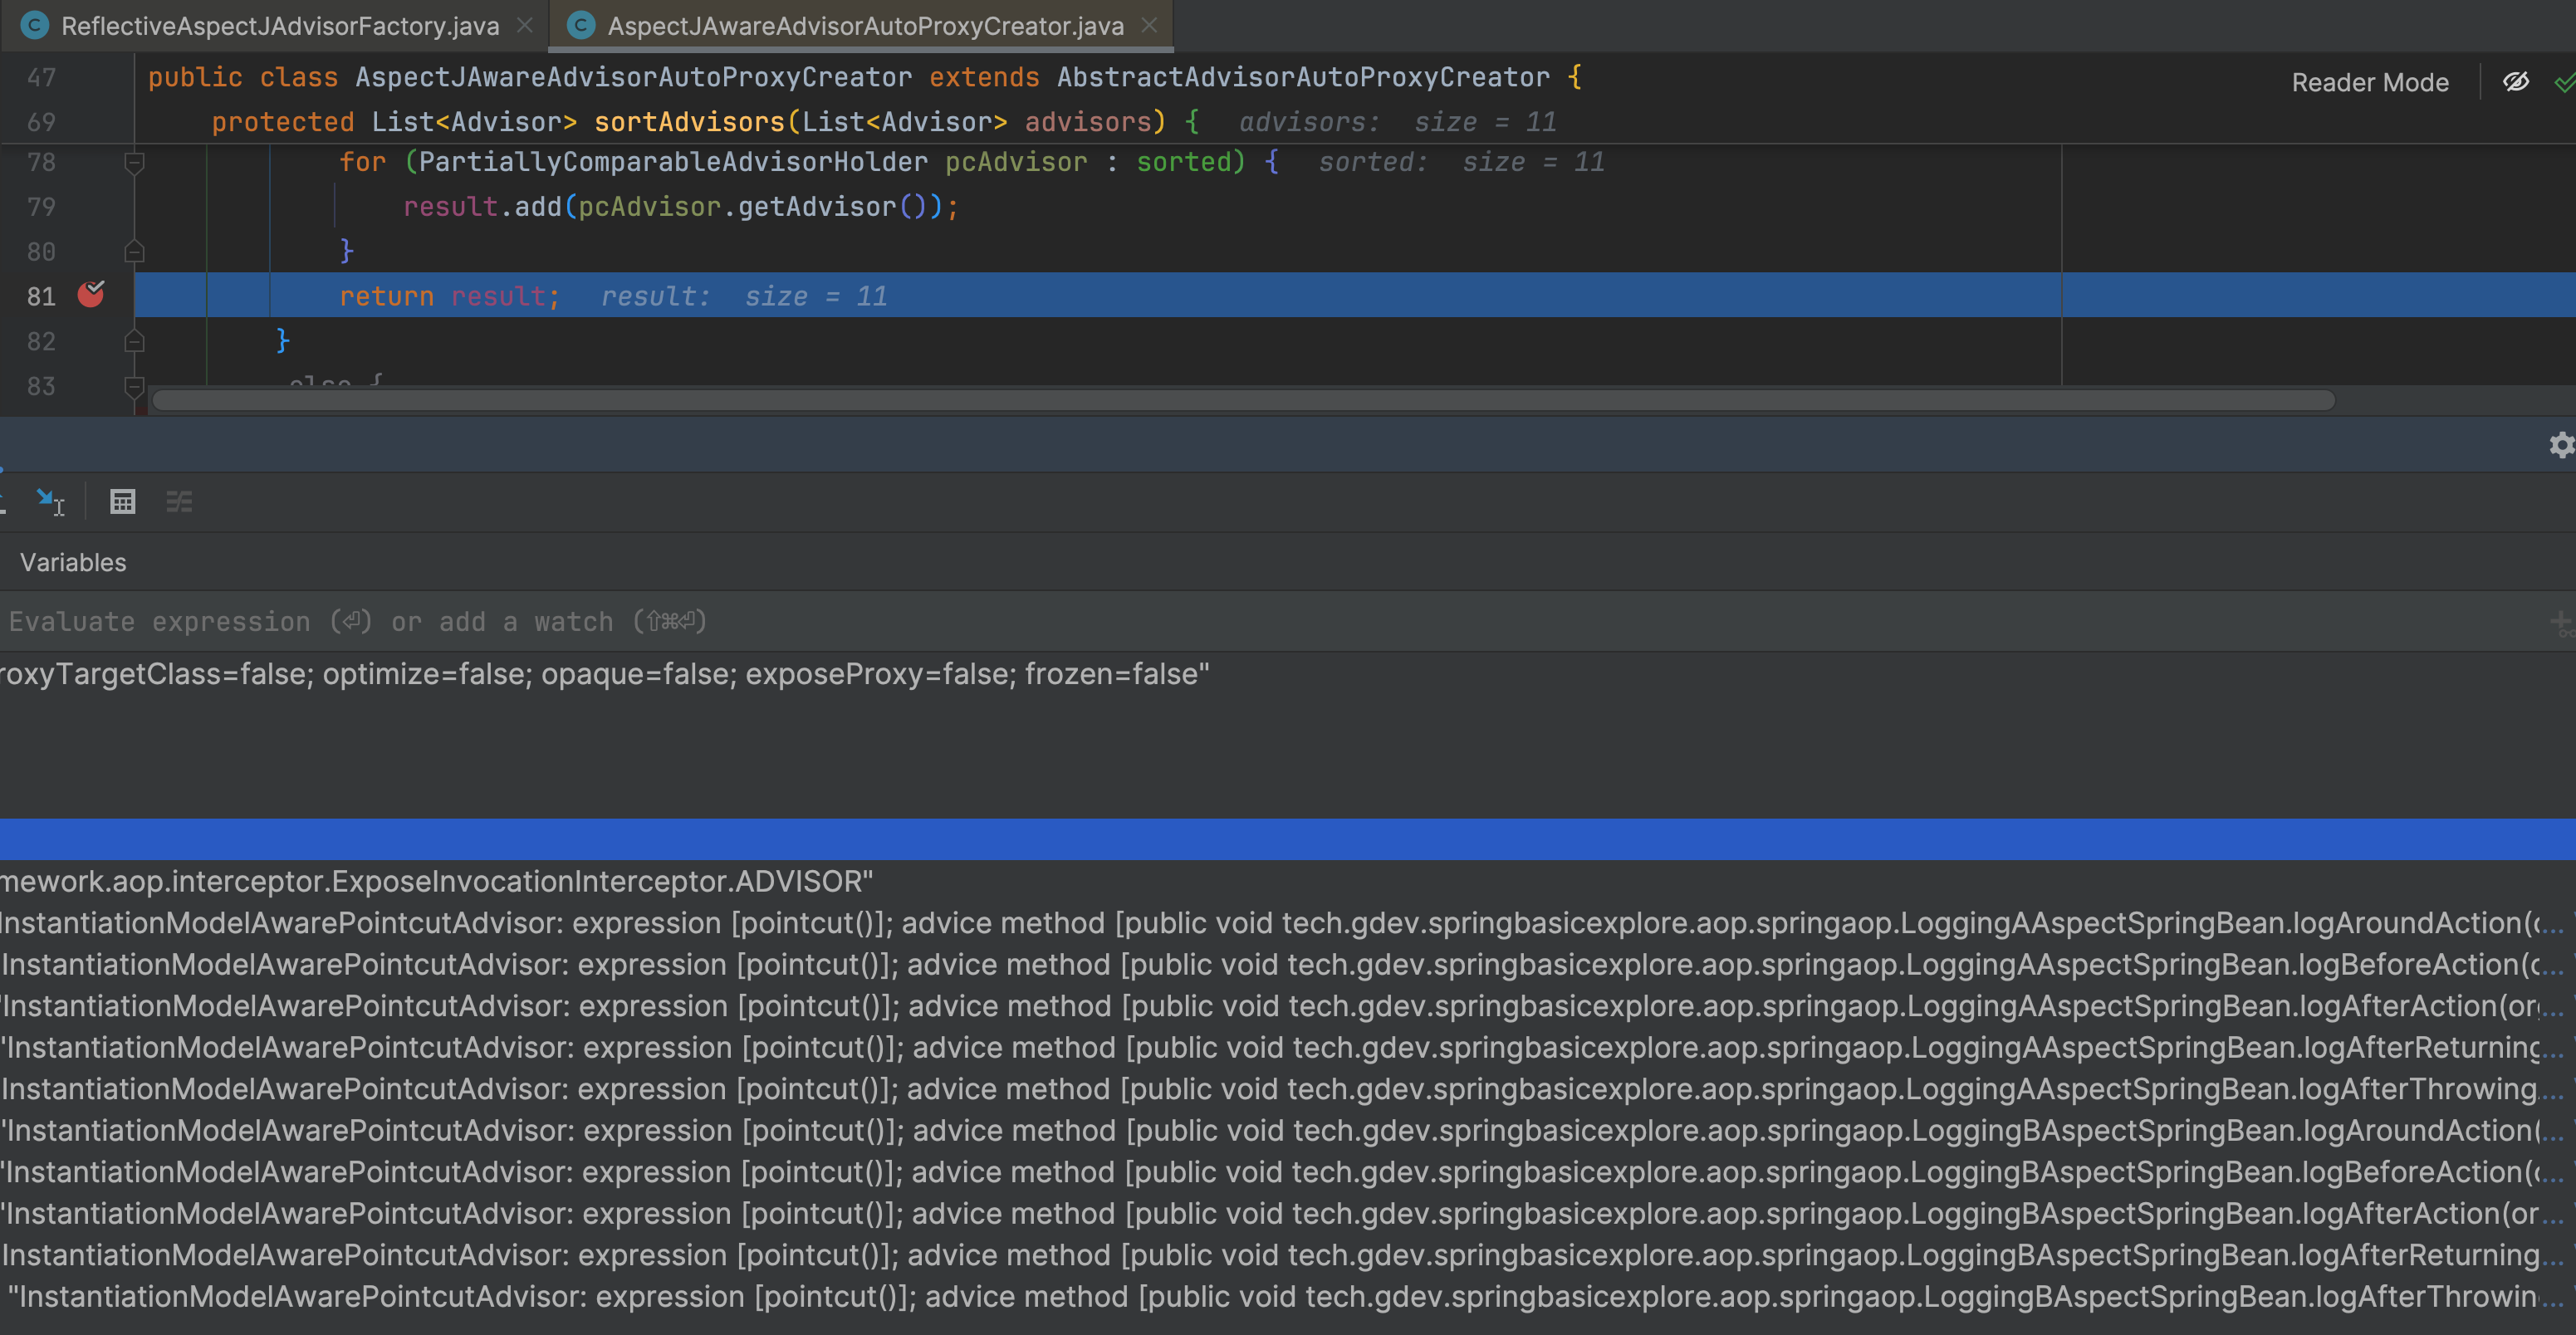Close the ReflectiveAspectJAdvisorFactory.java tab
The image size is (2576, 1335).
[525, 26]
